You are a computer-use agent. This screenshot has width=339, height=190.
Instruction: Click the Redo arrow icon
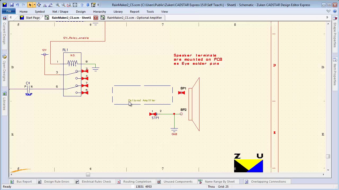click(24, 5)
